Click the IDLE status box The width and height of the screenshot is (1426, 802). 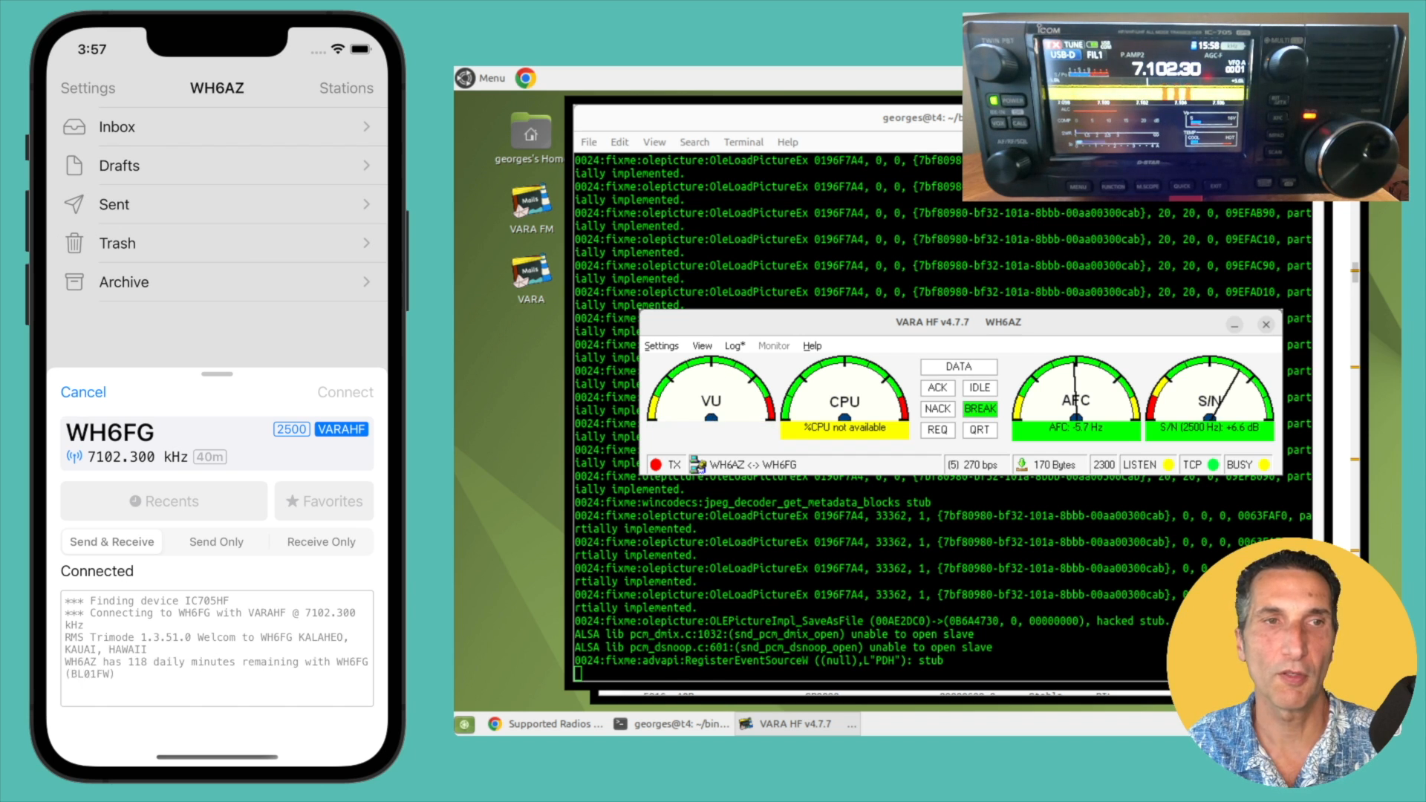pos(980,388)
